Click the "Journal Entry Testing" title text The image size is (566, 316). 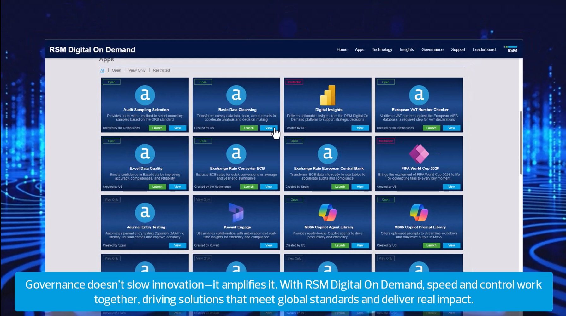(146, 227)
